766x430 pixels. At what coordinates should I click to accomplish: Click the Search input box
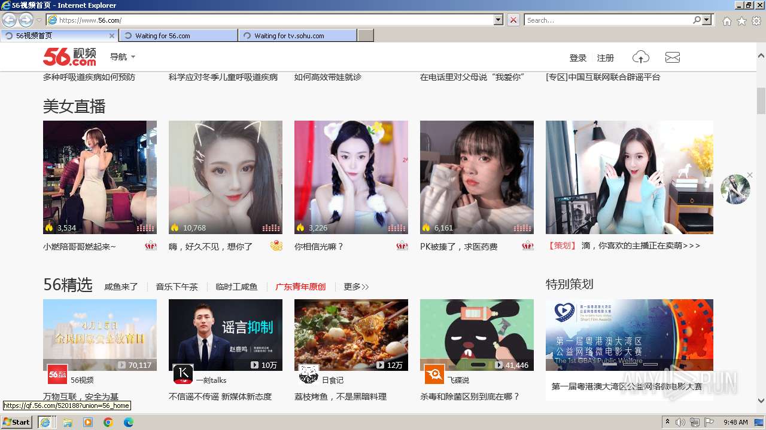[608, 20]
